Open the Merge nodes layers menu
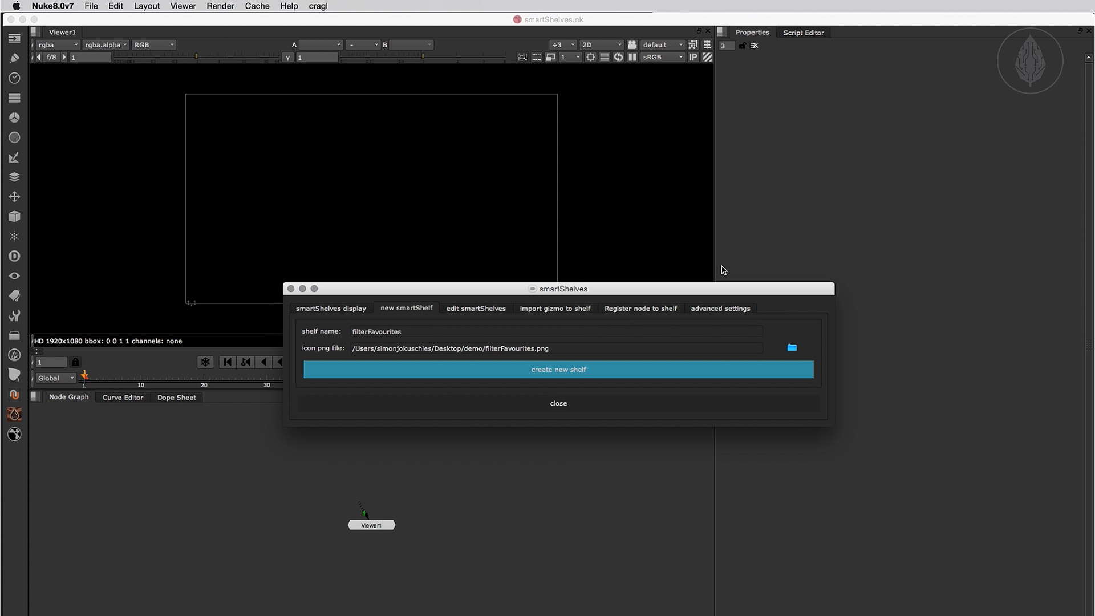The image size is (1095, 616). [x=14, y=177]
